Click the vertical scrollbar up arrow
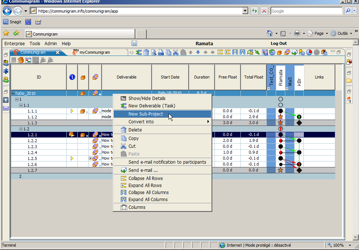The image size is (359, 250). (x=355, y=42)
